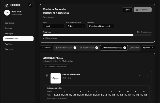This screenshot has height=103, width=160.
Task: Open the notifications bell
Action: [x=30, y=5]
